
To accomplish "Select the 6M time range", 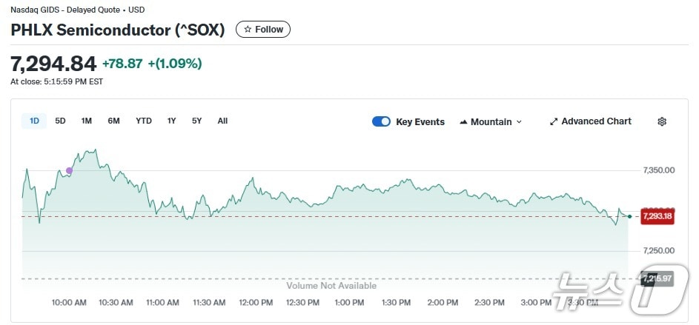I will point(113,121).
